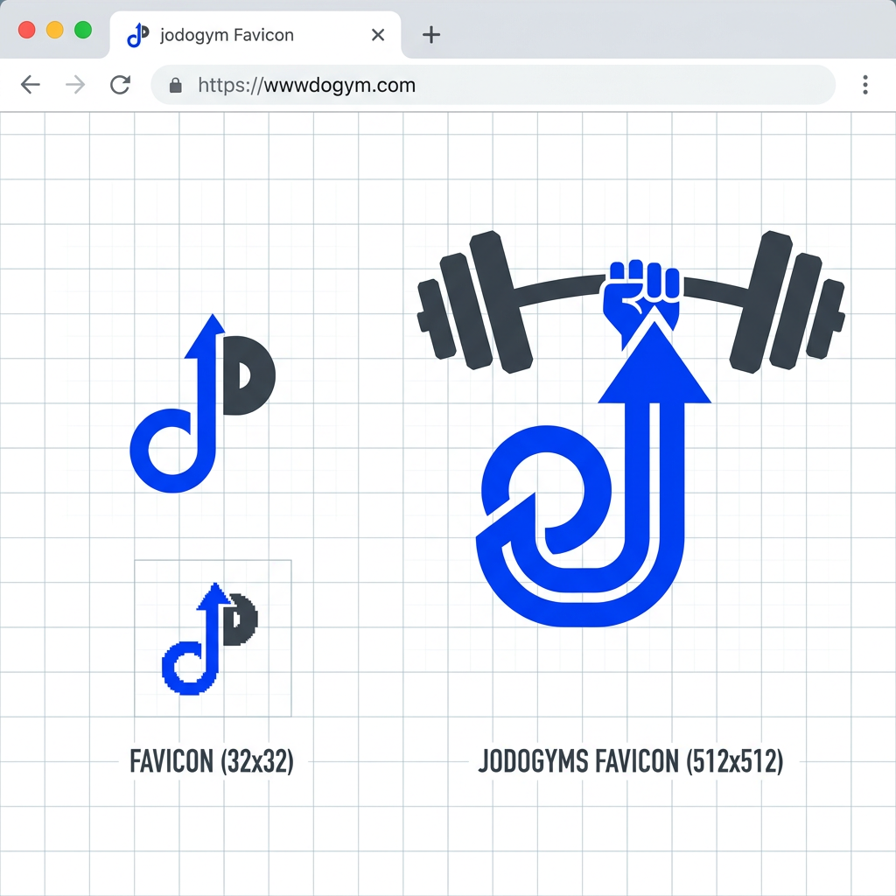Click the address bar URL field

(x=493, y=85)
